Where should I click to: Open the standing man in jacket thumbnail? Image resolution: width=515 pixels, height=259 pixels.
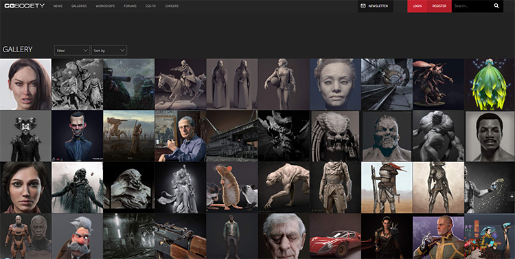(232, 236)
